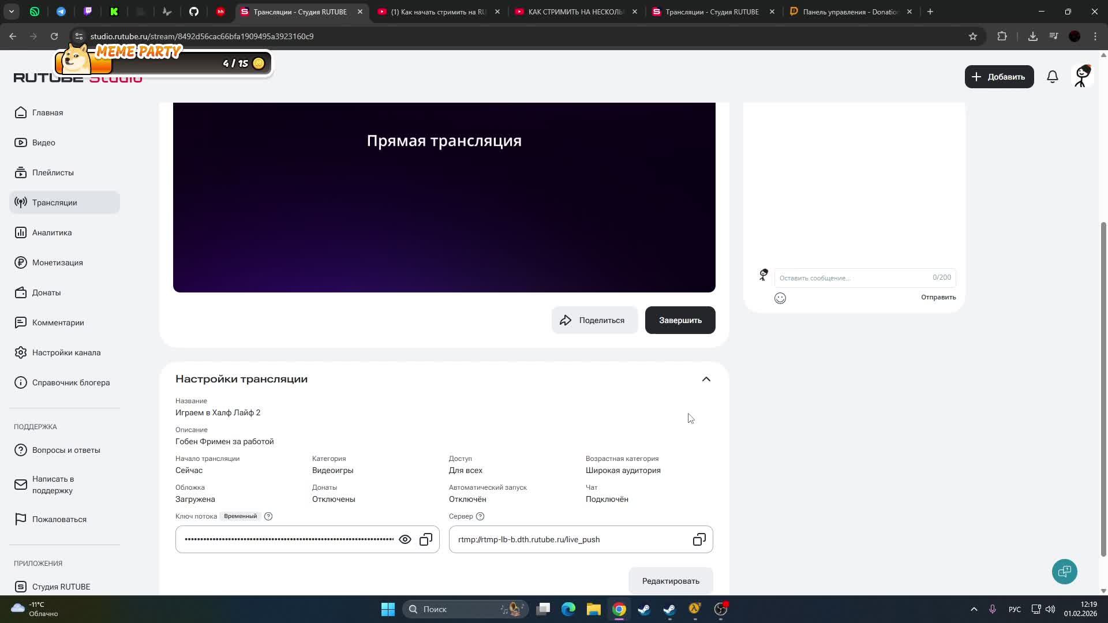The width and height of the screenshot is (1108, 623).
Task: Open the Комментарии section
Action: (x=58, y=322)
